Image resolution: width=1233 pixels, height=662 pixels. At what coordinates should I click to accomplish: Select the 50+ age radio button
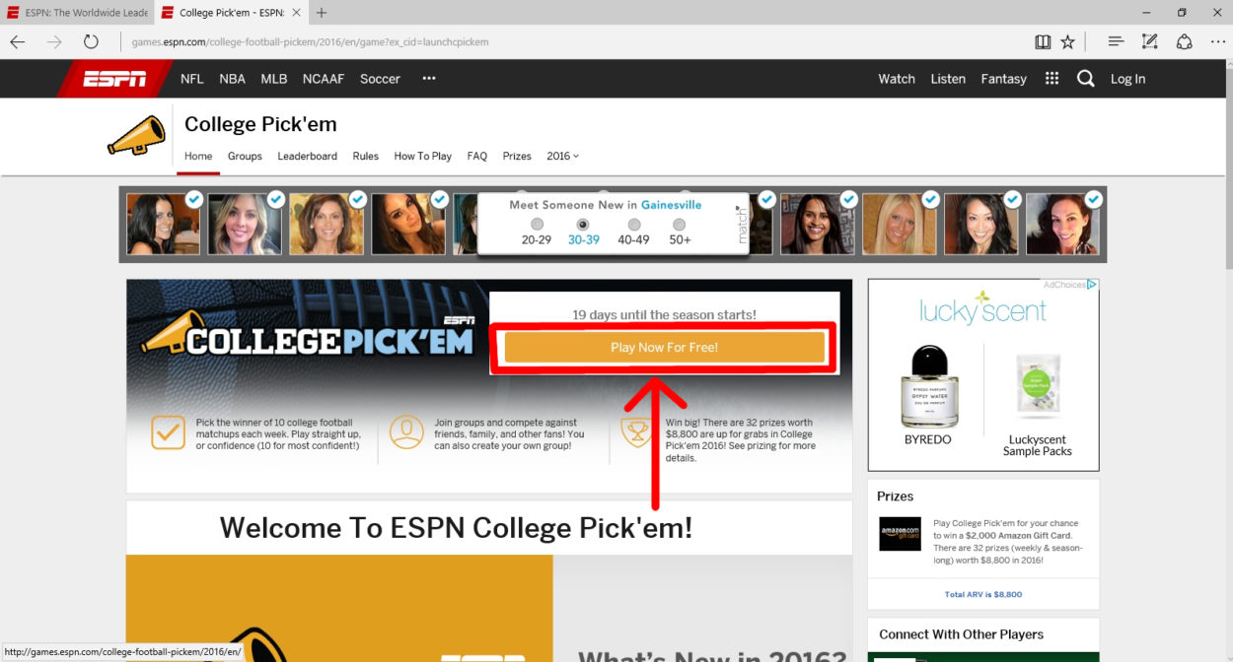point(680,225)
